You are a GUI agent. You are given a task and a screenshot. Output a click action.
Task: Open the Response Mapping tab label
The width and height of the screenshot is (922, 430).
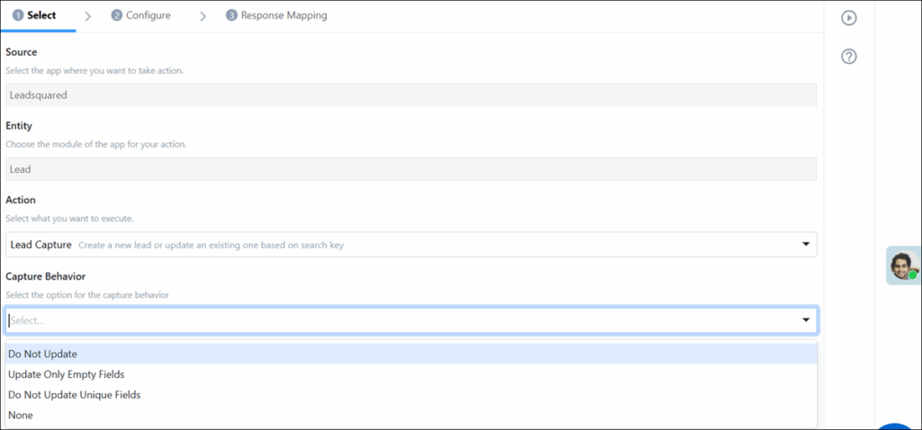(x=284, y=15)
